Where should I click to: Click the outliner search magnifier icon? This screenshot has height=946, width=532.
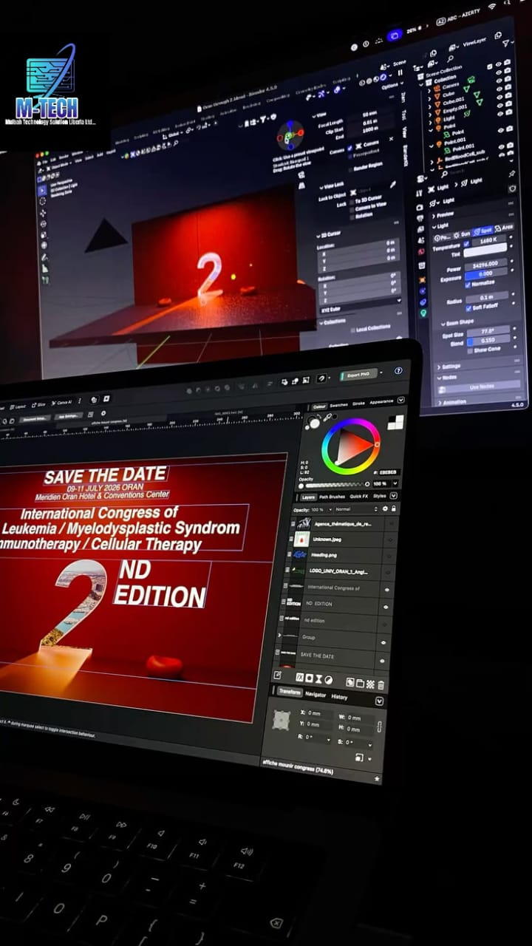(x=450, y=59)
